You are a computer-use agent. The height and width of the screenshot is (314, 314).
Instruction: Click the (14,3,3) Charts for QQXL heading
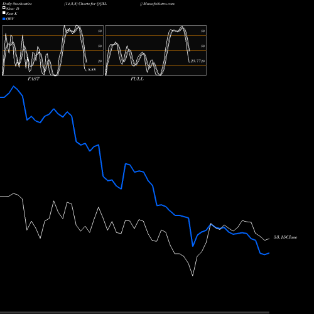85,4
